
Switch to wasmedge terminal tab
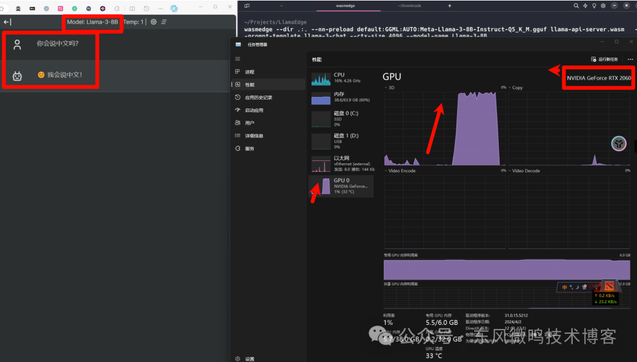pos(345,6)
